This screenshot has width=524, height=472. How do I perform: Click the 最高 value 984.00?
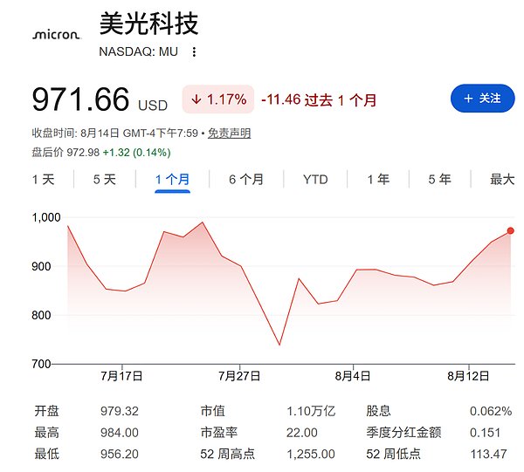120,433
